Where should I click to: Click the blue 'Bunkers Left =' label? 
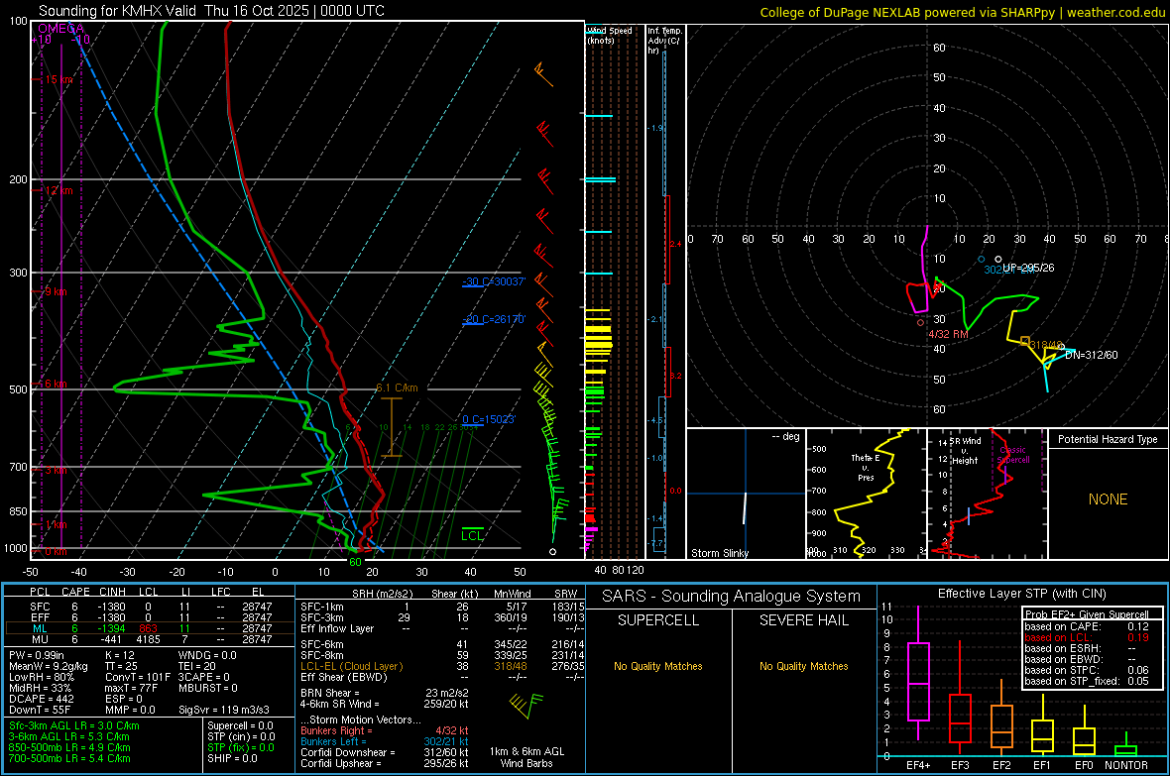tap(333, 741)
